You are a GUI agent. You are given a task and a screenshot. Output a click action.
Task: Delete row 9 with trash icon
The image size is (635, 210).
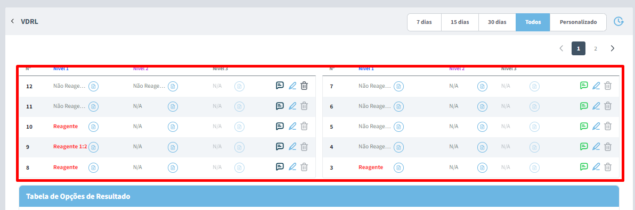click(x=305, y=146)
